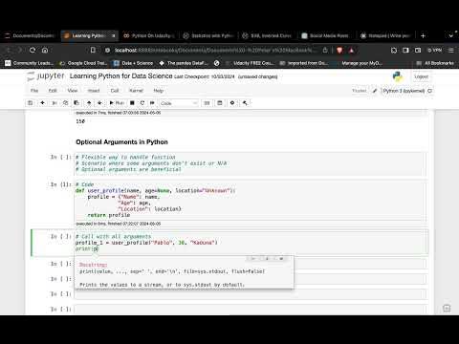Click the Jupyter logo
The height and width of the screenshot is (344, 459).
coord(46,76)
